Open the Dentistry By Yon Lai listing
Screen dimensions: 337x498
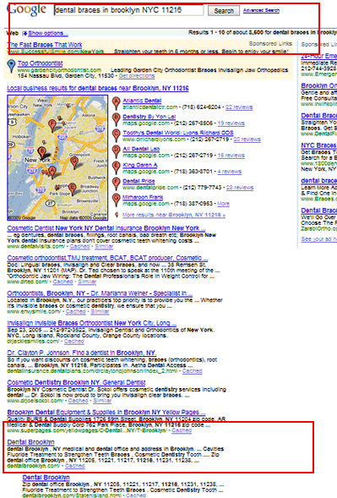149,117
